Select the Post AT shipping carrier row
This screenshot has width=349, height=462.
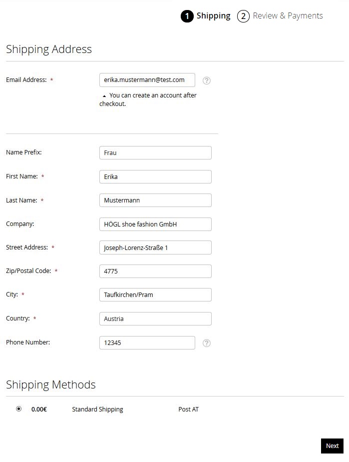point(188,409)
